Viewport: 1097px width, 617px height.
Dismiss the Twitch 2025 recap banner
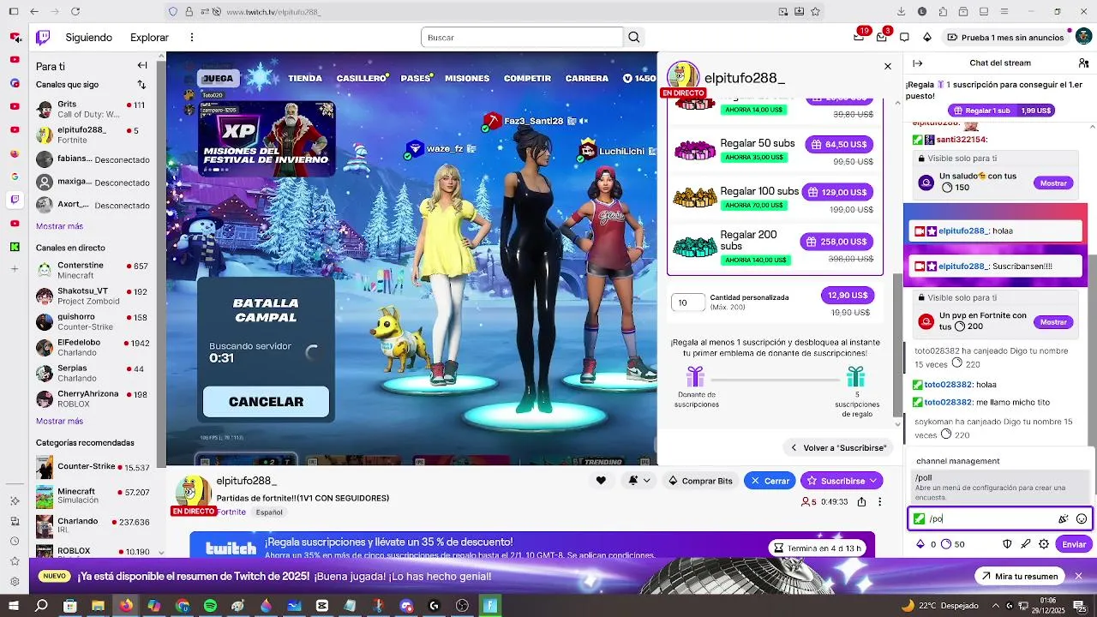pos(1078,576)
